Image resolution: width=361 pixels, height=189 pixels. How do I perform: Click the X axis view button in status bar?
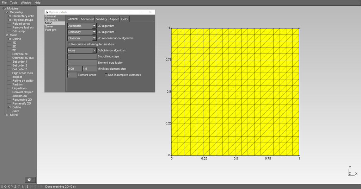8,187
